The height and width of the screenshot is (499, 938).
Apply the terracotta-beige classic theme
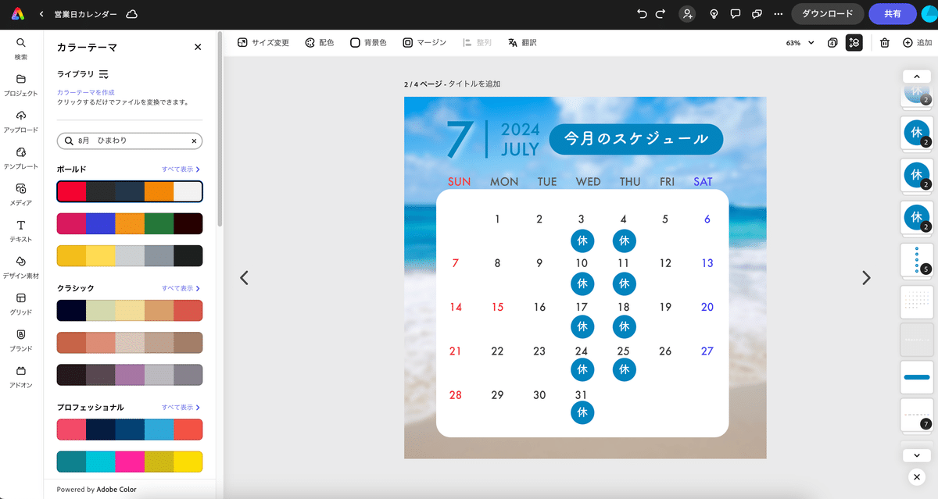[x=130, y=342]
